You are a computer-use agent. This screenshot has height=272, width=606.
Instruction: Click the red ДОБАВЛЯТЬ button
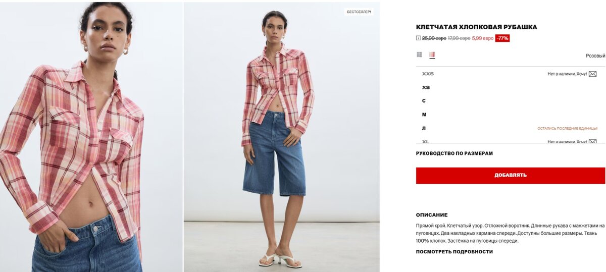[511, 175]
